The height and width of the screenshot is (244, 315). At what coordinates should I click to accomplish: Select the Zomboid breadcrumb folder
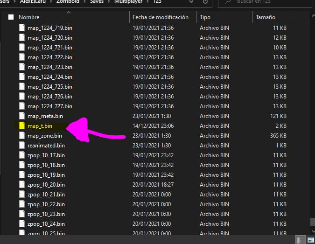(x=68, y=2)
